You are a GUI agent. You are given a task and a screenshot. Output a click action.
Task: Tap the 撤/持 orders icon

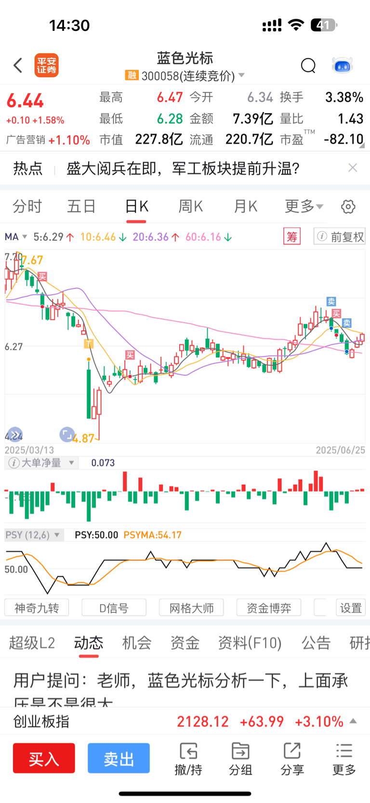tap(188, 759)
